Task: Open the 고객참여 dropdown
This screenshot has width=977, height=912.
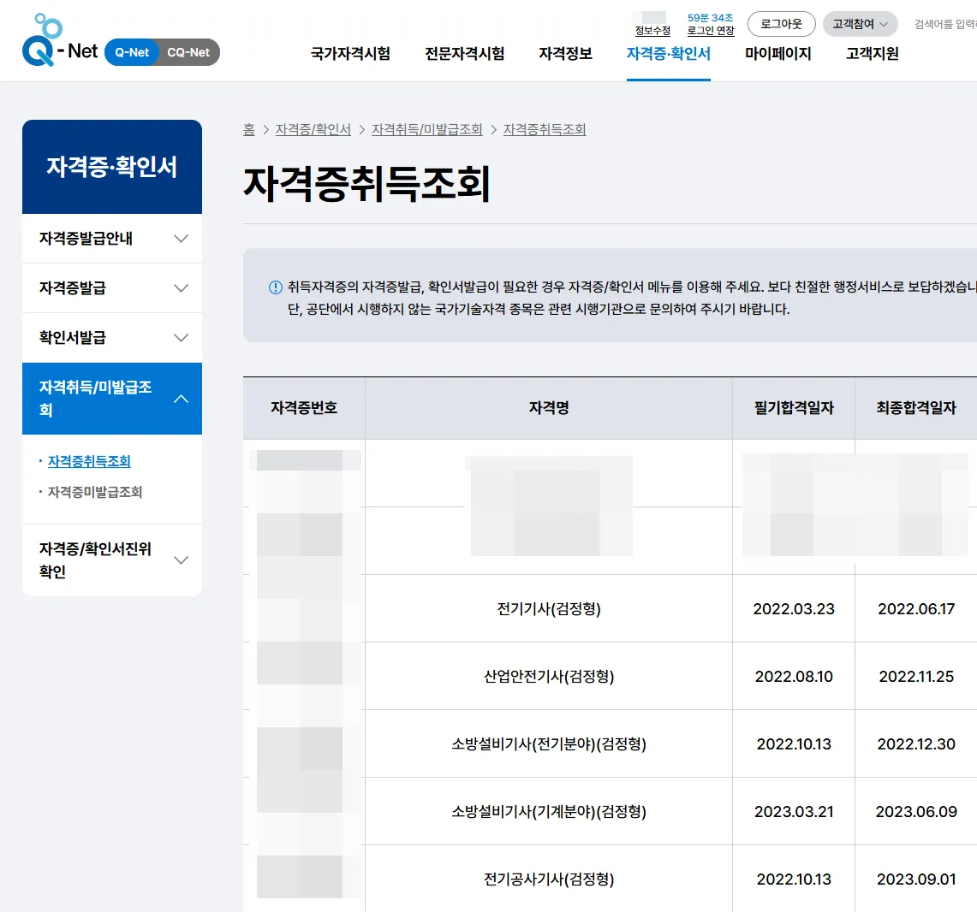Action: coord(859,24)
